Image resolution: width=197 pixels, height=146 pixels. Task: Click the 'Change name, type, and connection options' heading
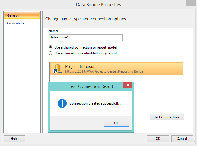coord(86,19)
